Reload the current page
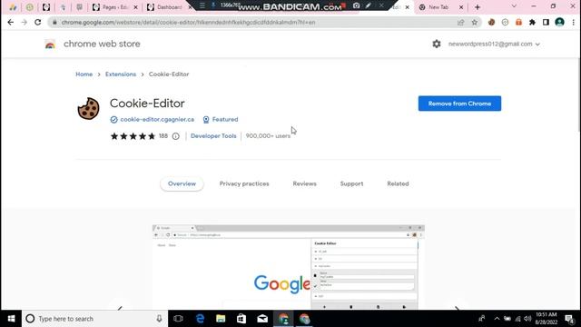Screen dimensions: 581x327 pyautogui.click(x=38, y=22)
